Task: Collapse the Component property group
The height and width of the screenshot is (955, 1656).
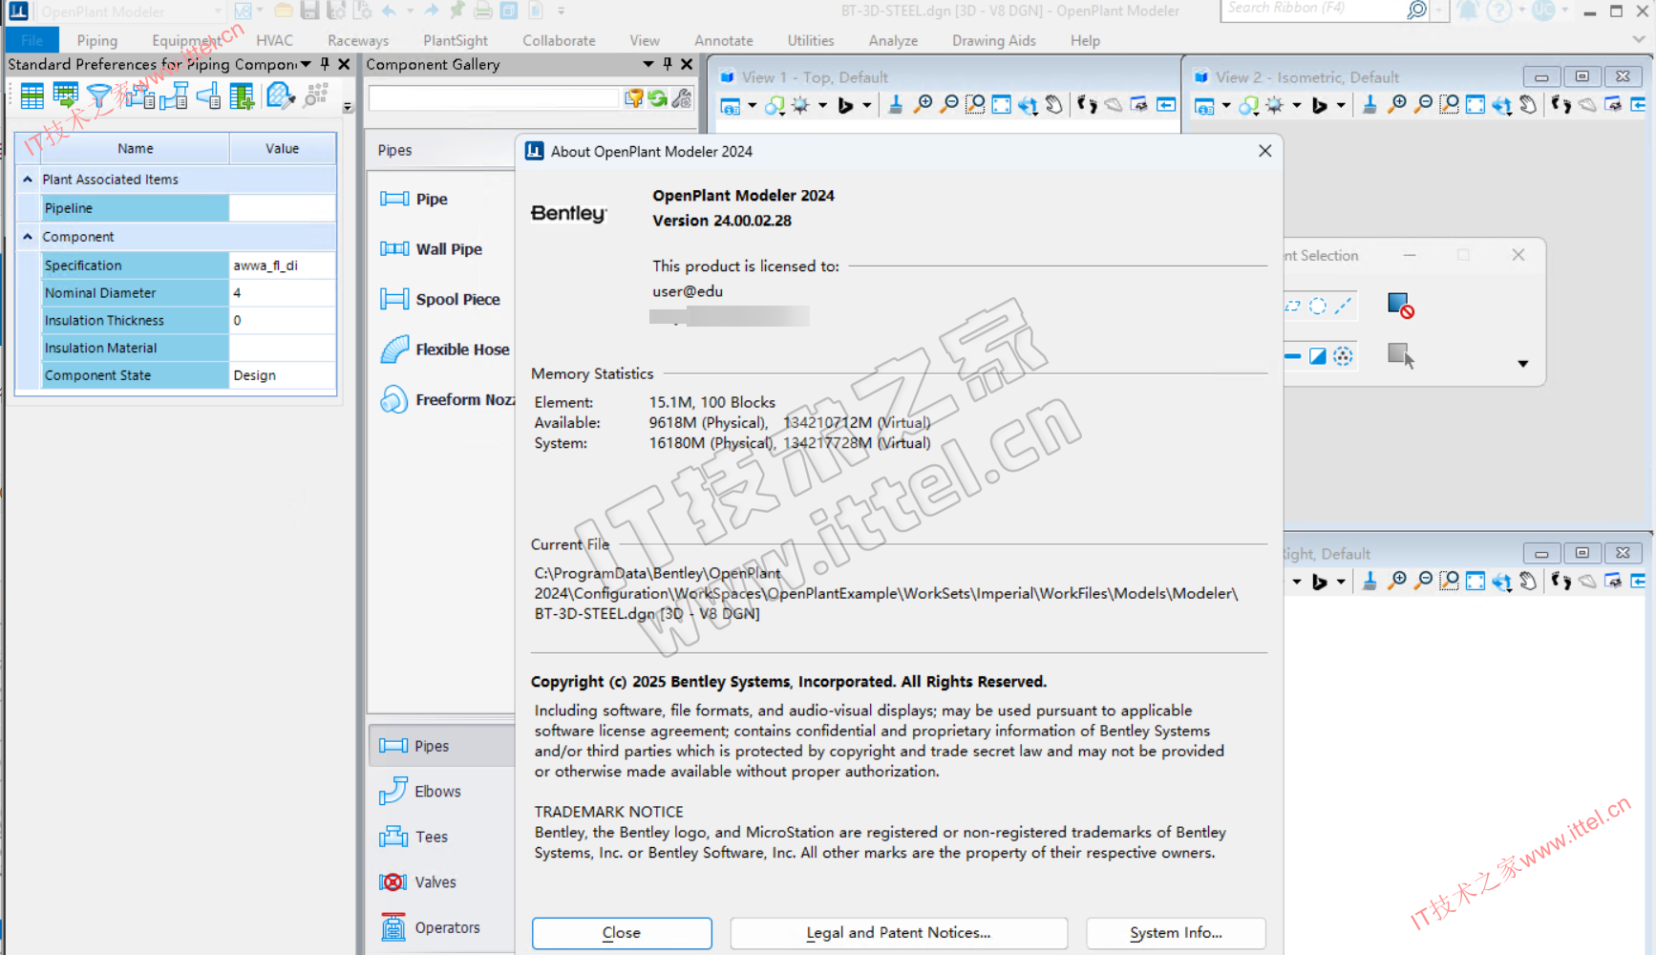Action: tap(28, 237)
